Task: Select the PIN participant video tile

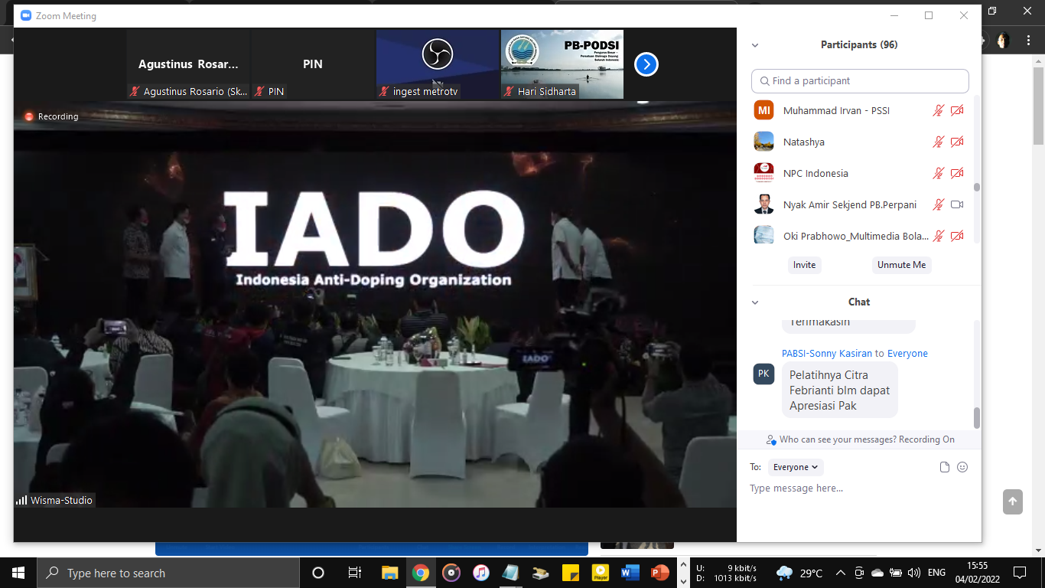Action: (x=313, y=64)
